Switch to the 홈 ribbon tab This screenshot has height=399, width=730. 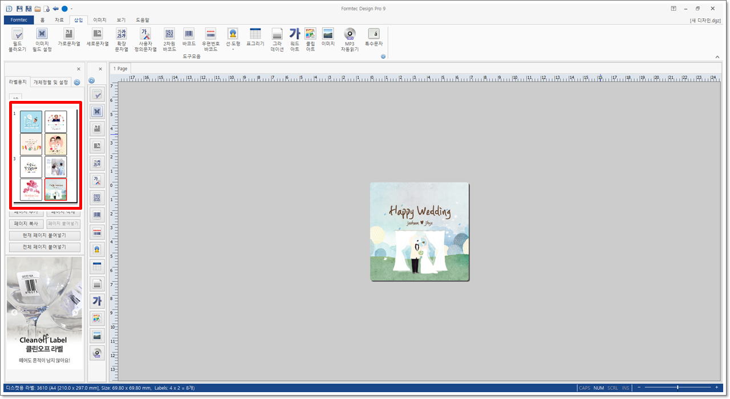(42, 20)
